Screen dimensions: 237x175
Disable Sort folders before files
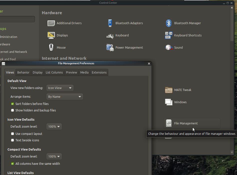tap(12, 104)
